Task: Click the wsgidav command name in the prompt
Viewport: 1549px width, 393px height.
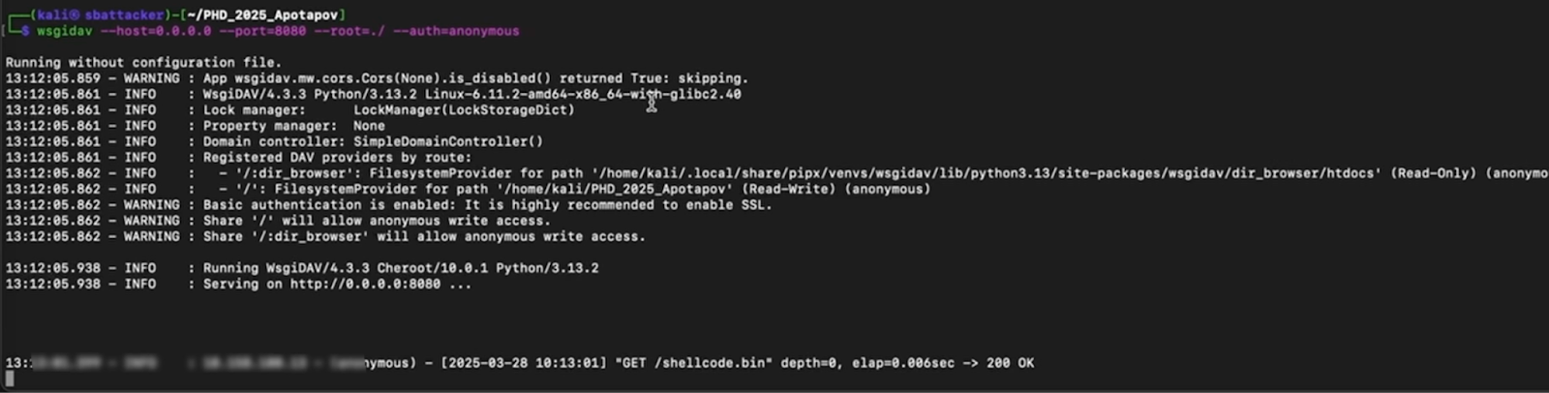Action: [x=65, y=31]
